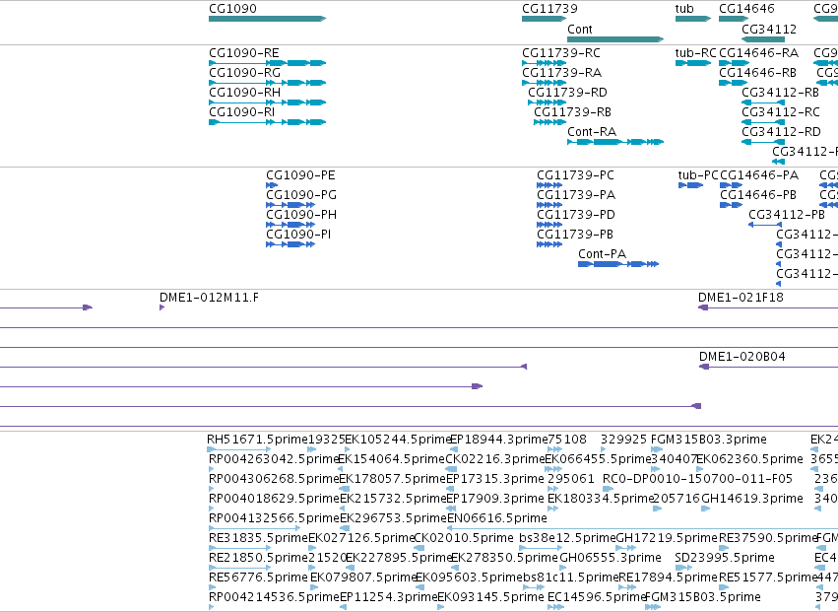Select EST label EC14596.5prime
The image size is (838, 612).
(598, 597)
